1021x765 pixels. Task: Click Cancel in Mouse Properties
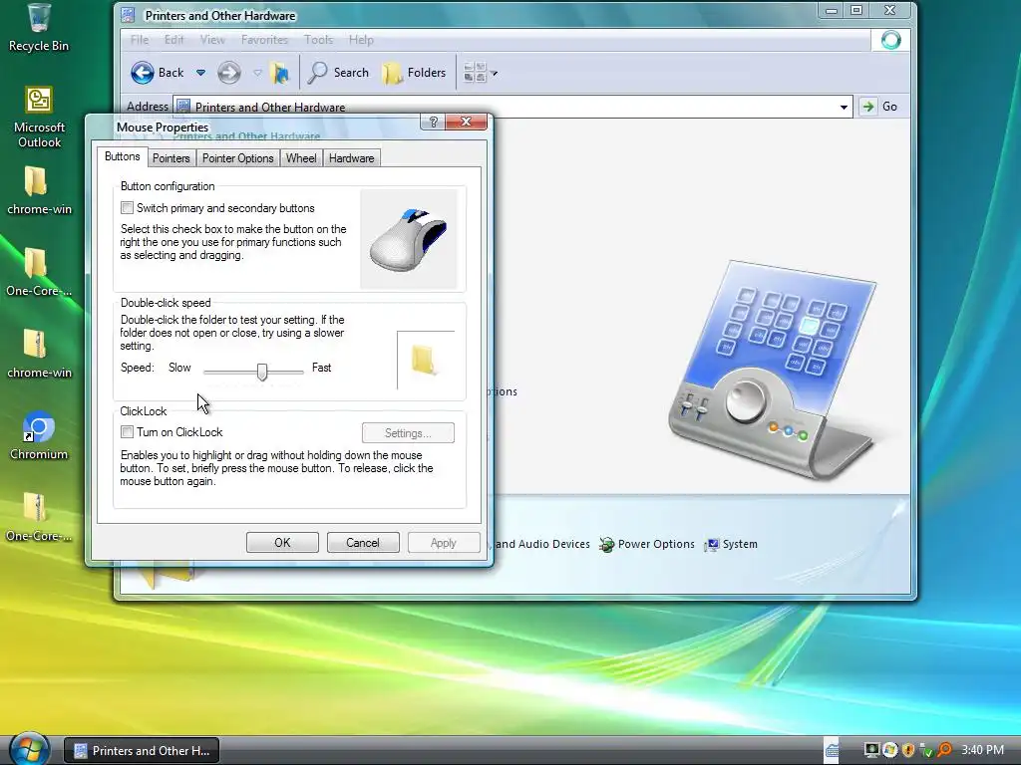click(363, 543)
